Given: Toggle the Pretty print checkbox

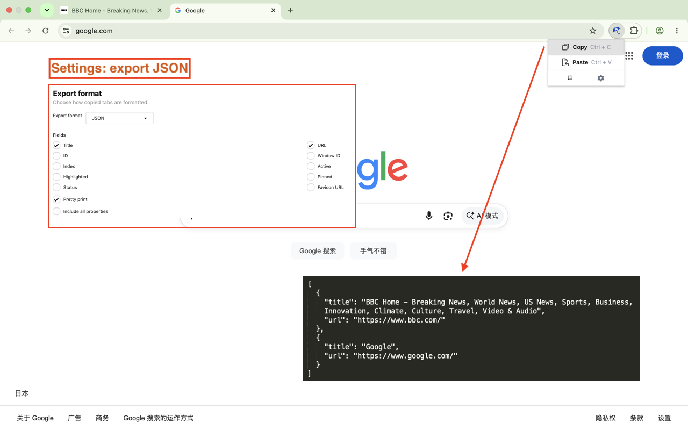Looking at the screenshot, I should coord(56,199).
